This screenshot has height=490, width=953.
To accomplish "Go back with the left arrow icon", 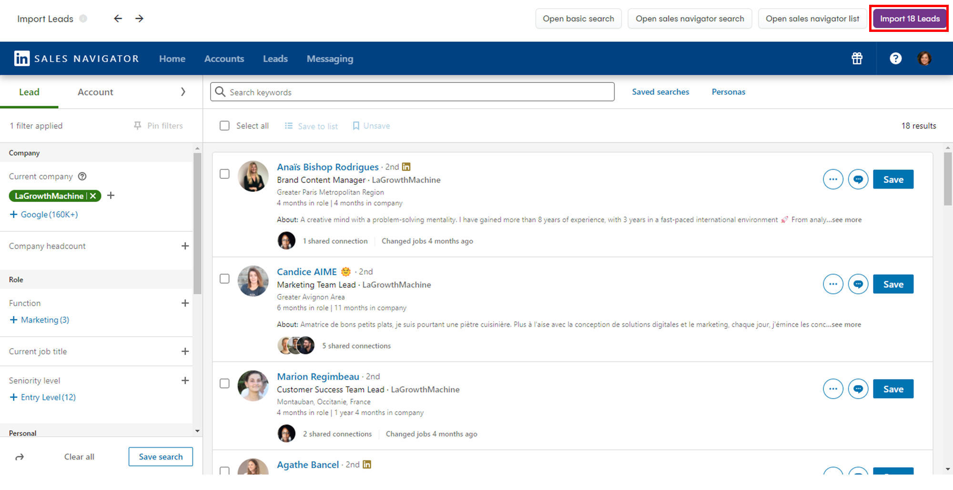I will pos(118,19).
